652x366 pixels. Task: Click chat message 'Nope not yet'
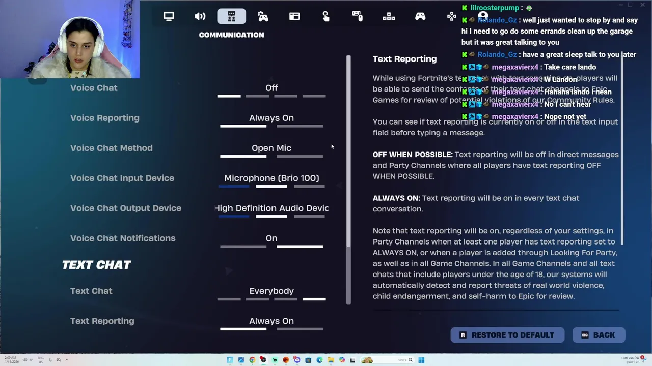(x=565, y=116)
